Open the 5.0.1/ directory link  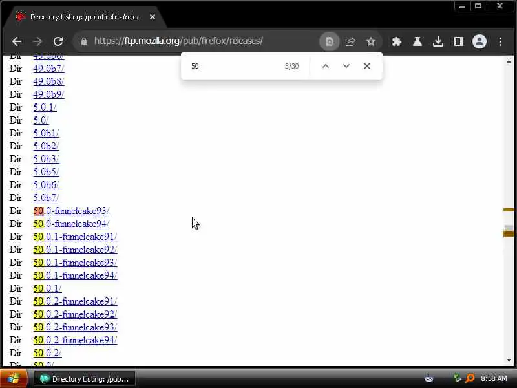(45, 107)
